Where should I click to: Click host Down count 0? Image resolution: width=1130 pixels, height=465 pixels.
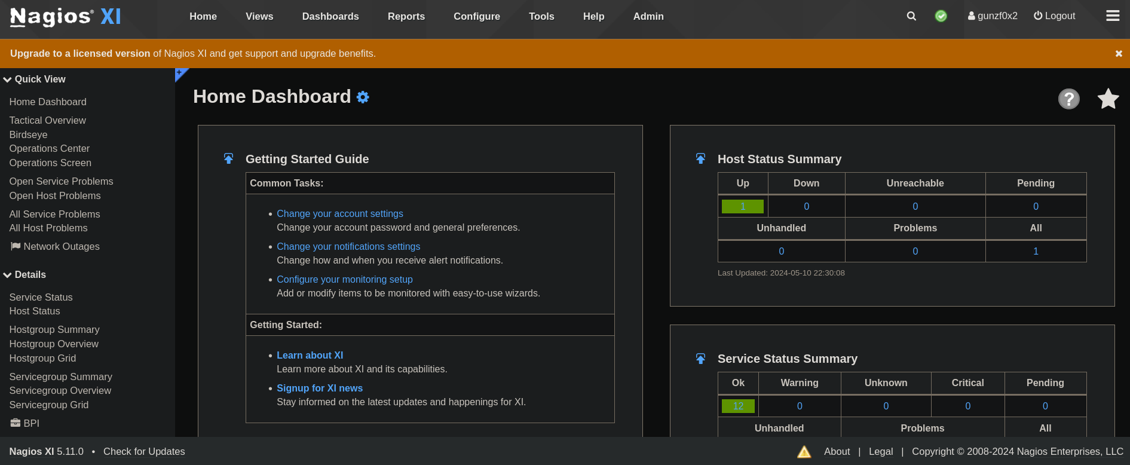point(806,206)
